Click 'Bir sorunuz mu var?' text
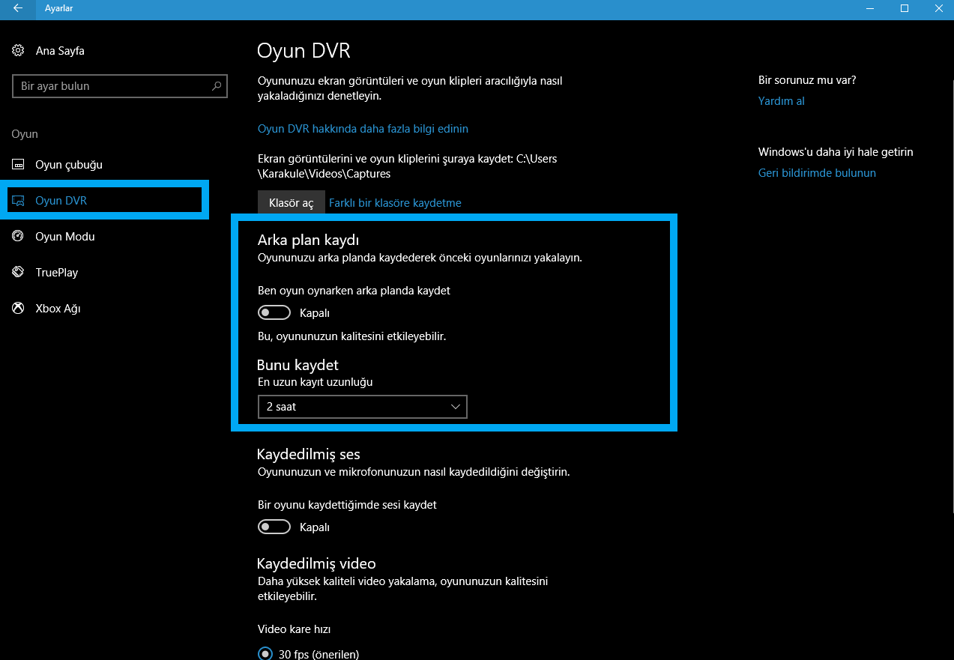The width and height of the screenshot is (954, 660). [807, 80]
